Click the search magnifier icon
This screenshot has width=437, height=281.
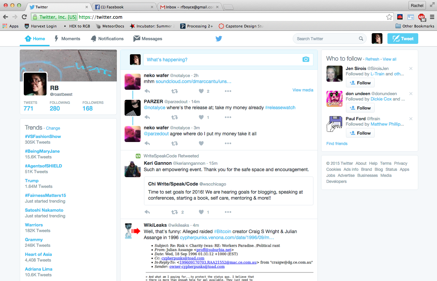361,39
